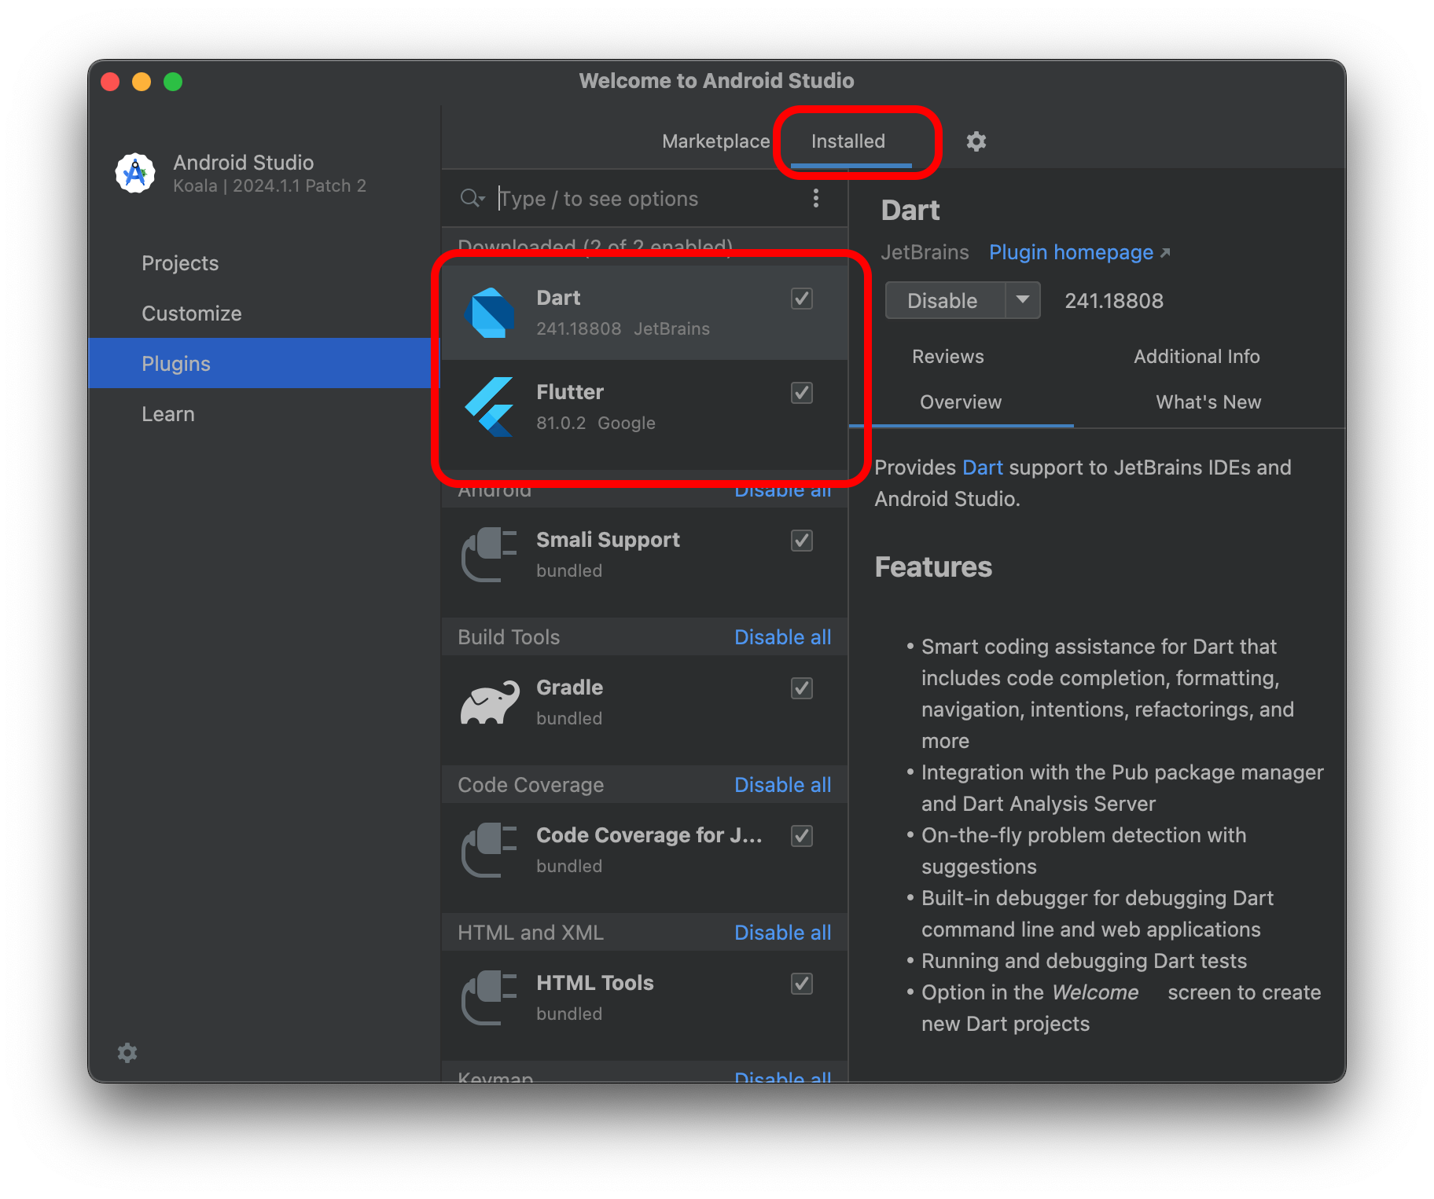Click Disable all for HTML and XML
Image resolution: width=1434 pixels, height=1199 pixels.
(x=782, y=933)
